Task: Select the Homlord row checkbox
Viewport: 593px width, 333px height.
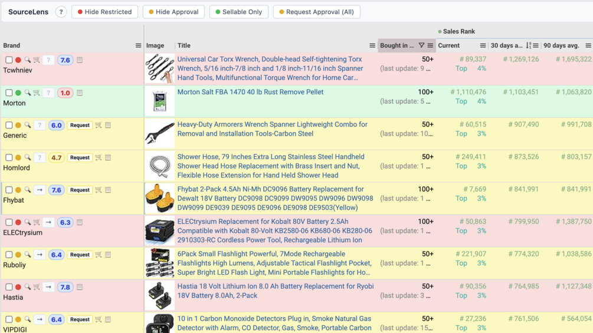Action: tap(9, 158)
